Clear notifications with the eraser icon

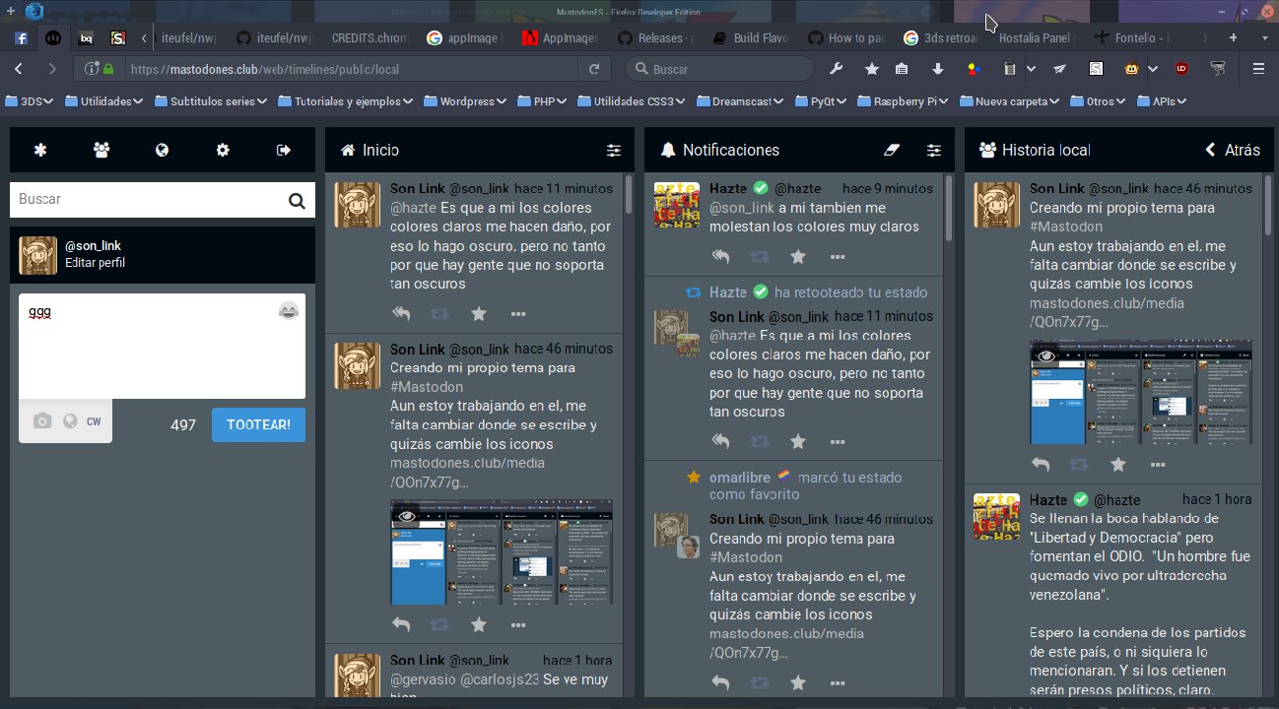pos(893,150)
